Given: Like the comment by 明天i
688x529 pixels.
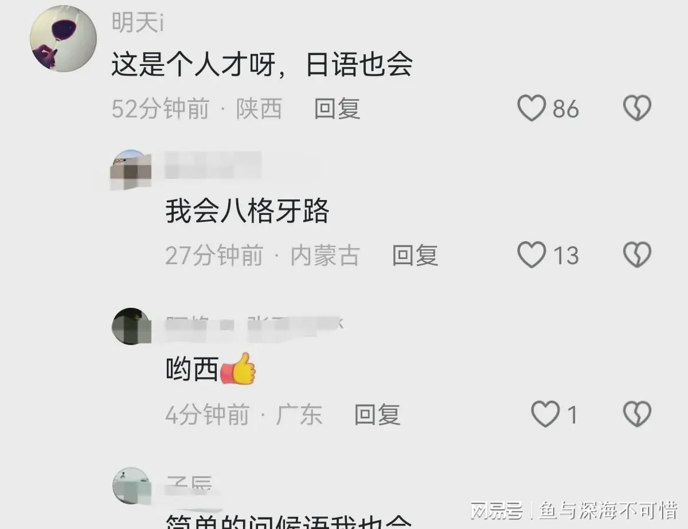Looking at the screenshot, I should click(x=531, y=108).
